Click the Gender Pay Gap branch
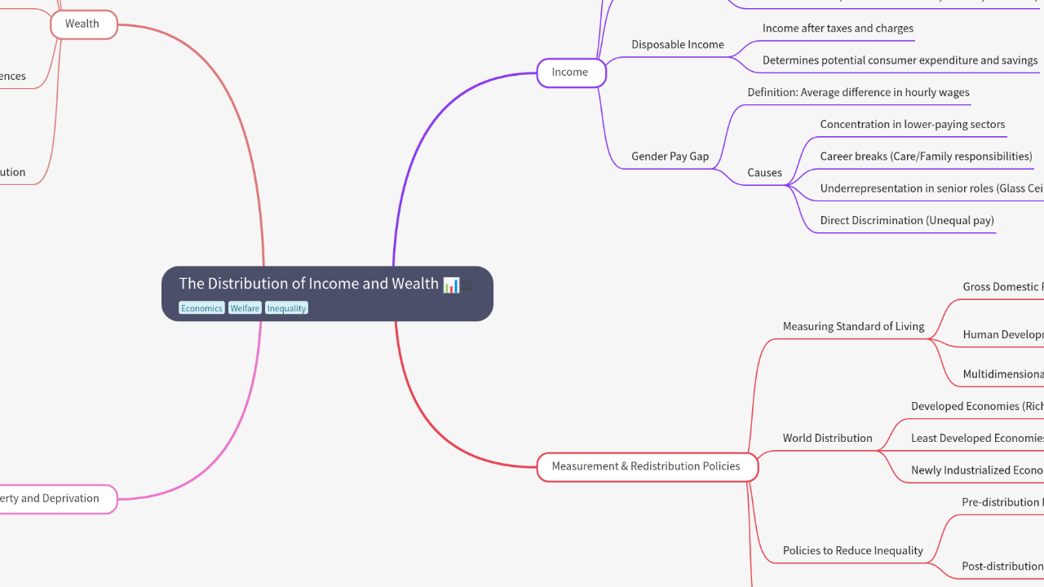This screenshot has width=1044, height=587. pos(670,157)
